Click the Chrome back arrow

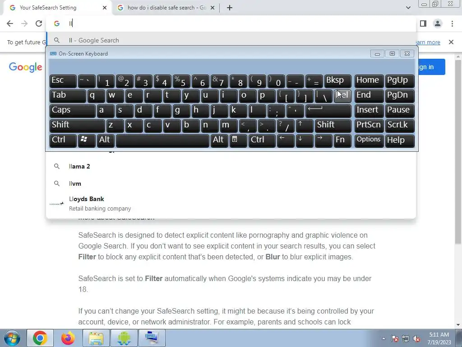coord(10,23)
